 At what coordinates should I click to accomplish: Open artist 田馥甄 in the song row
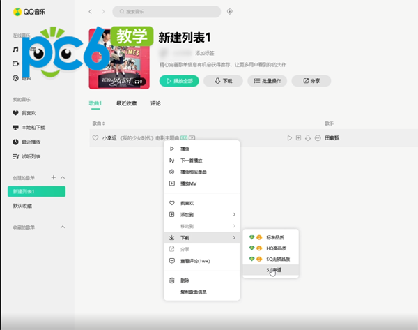point(332,137)
